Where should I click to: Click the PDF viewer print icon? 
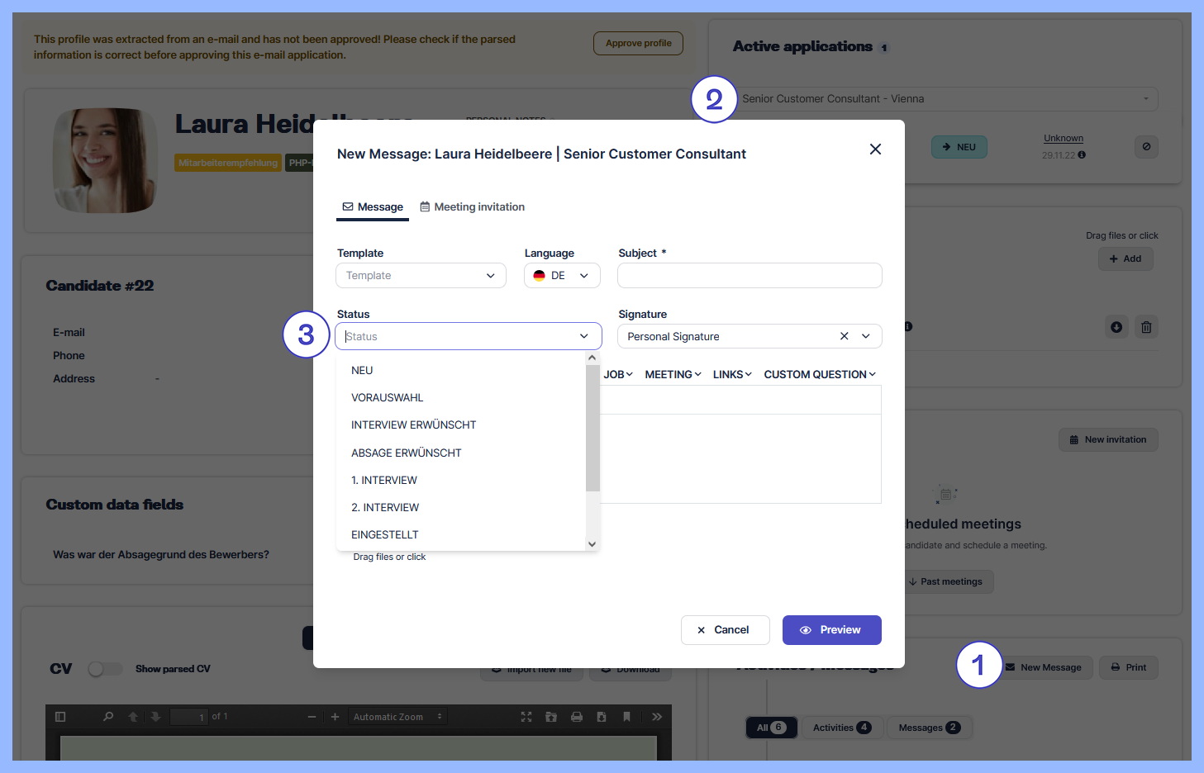tap(577, 717)
